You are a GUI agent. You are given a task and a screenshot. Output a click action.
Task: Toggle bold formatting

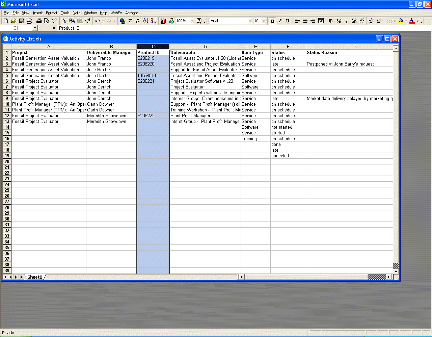point(272,21)
